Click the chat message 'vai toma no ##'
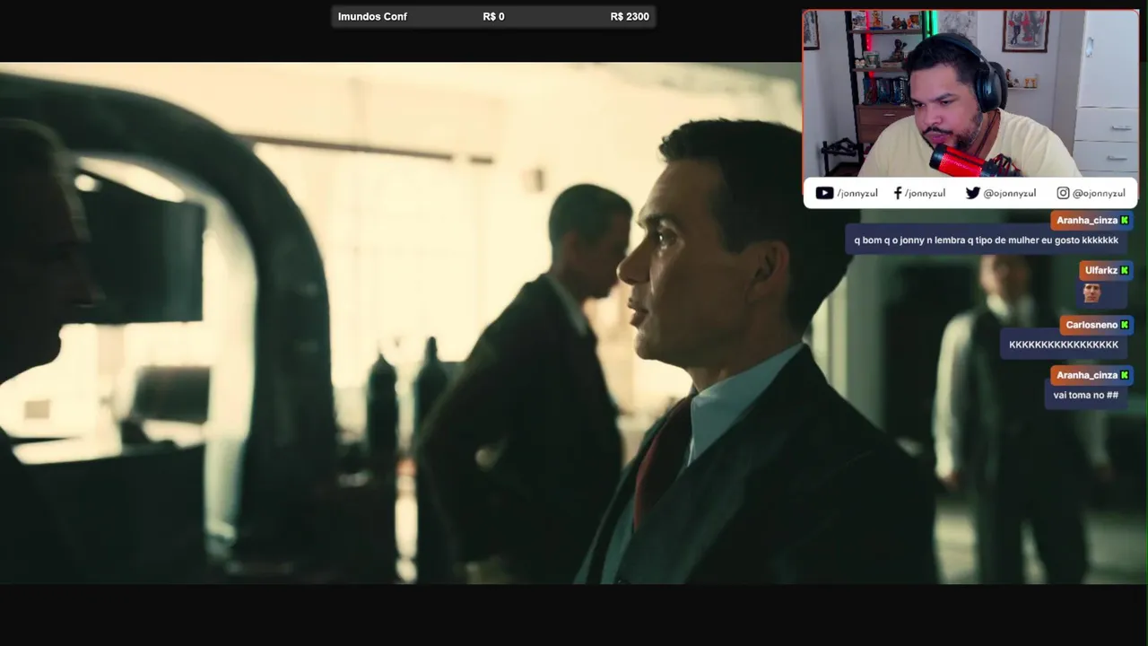The width and height of the screenshot is (1148, 646). click(1085, 395)
